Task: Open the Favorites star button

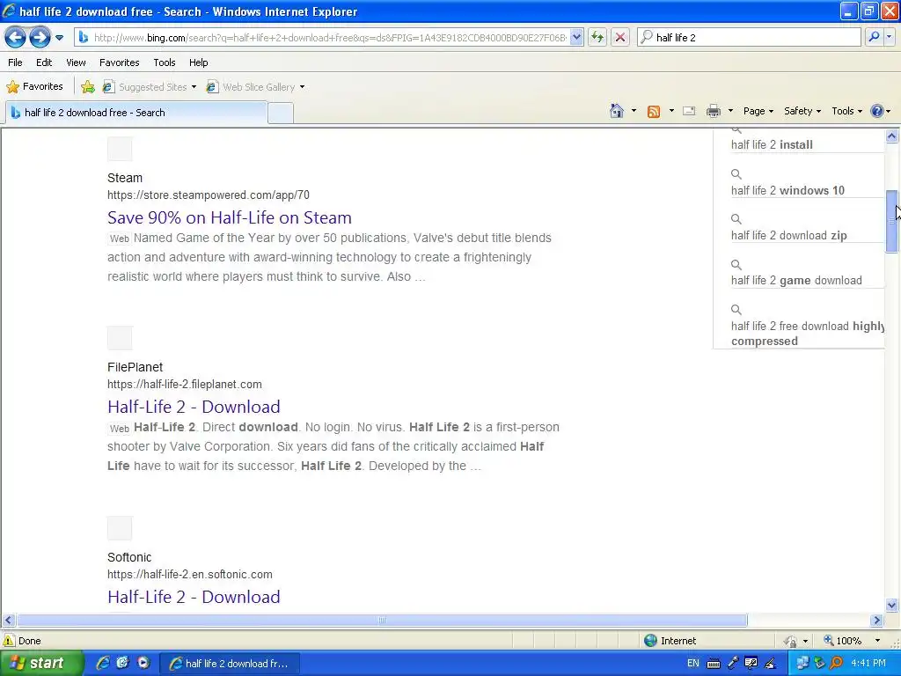Action: click(x=34, y=87)
